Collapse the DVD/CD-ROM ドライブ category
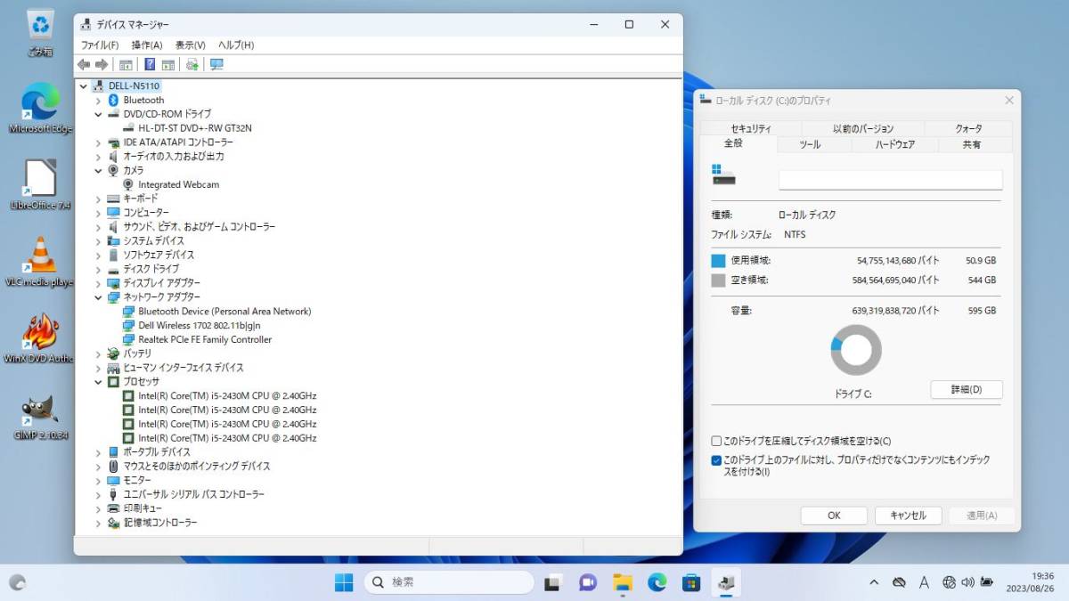Viewport: 1069px width, 601px height. pos(98,114)
